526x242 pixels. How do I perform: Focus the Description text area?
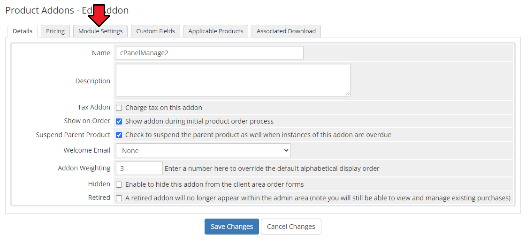click(x=233, y=80)
